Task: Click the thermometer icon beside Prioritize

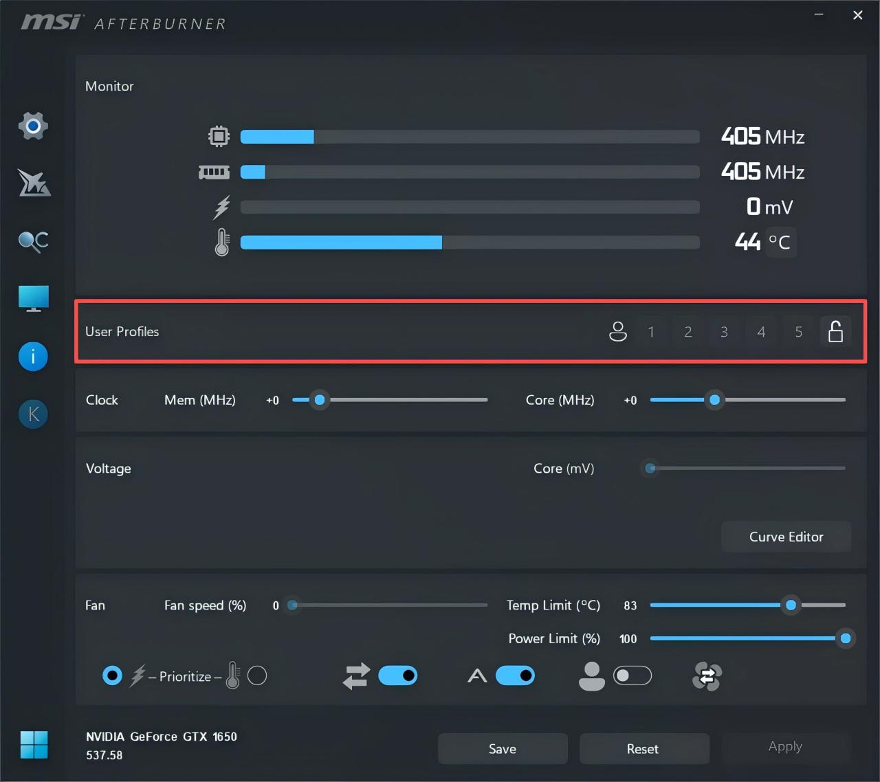Action: click(x=233, y=676)
